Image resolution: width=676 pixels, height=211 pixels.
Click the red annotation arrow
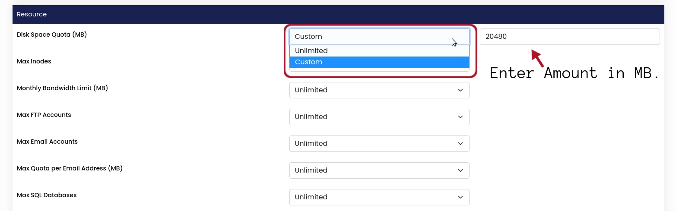coord(537,58)
